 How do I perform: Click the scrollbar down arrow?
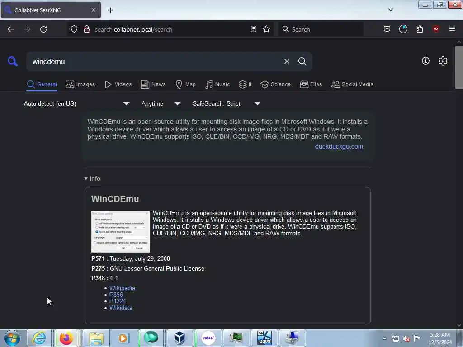(459, 325)
